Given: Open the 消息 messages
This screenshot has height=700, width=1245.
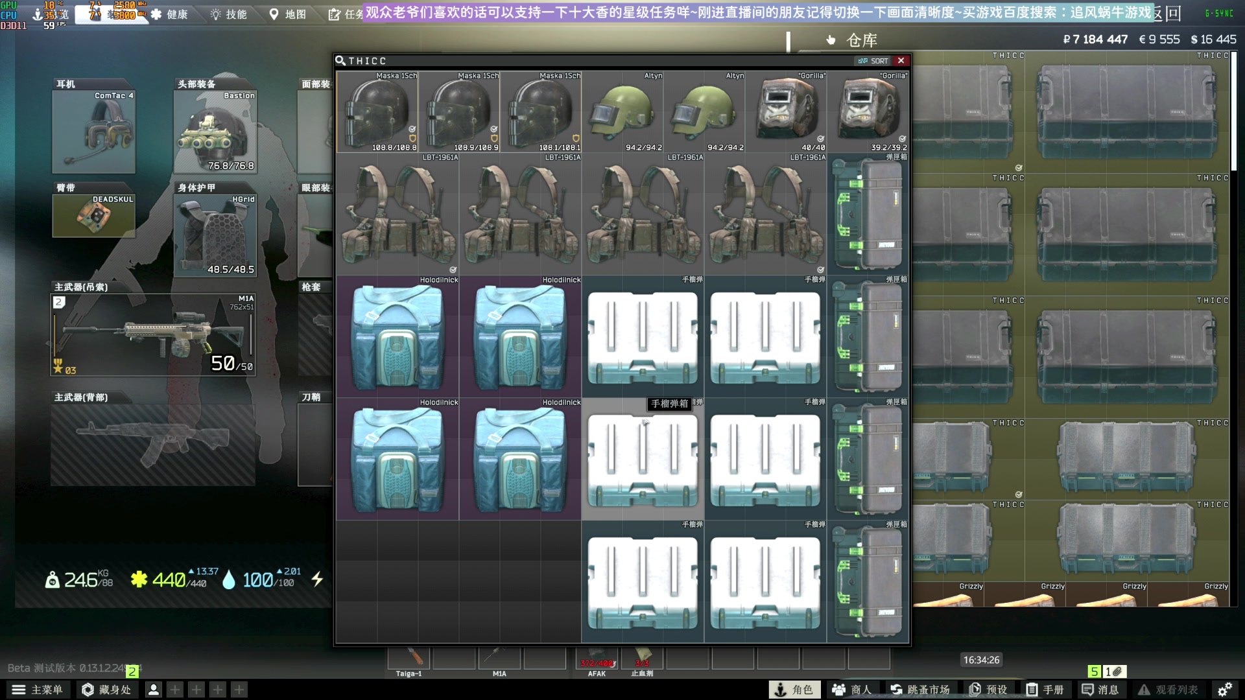Looking at the screenshot, I should coord(1101,690).
